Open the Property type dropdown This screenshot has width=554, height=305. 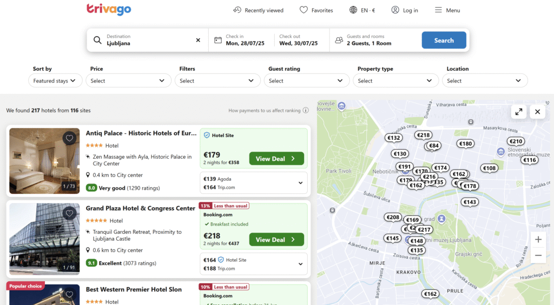395,81
